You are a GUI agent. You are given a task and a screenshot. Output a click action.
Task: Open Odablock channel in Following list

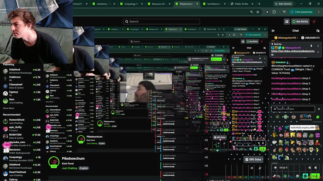(22, 71)
